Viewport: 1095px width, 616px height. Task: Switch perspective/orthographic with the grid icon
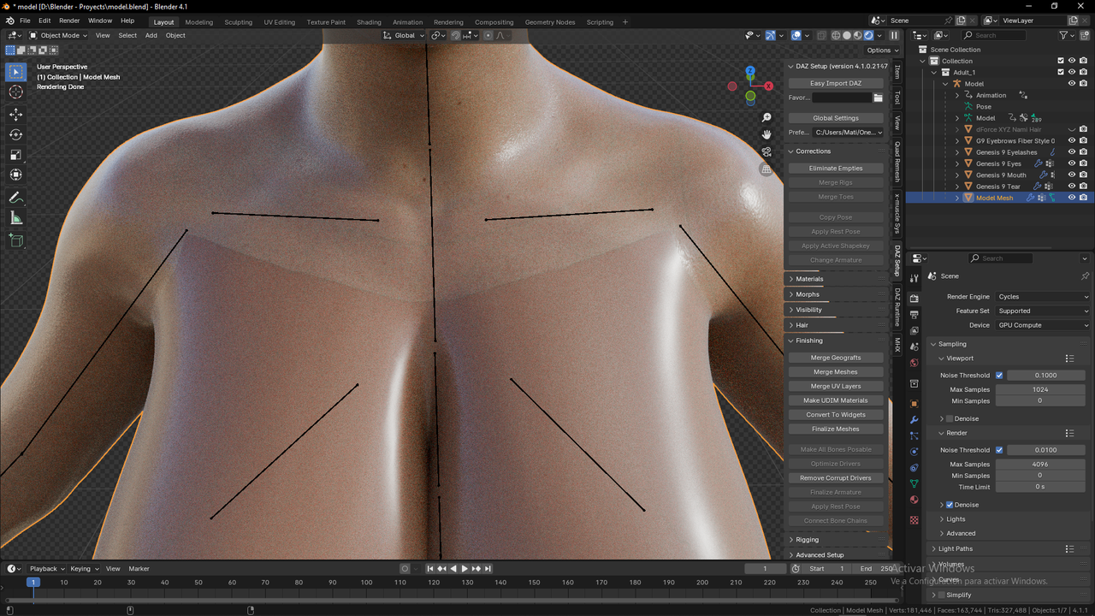[766, 169]
